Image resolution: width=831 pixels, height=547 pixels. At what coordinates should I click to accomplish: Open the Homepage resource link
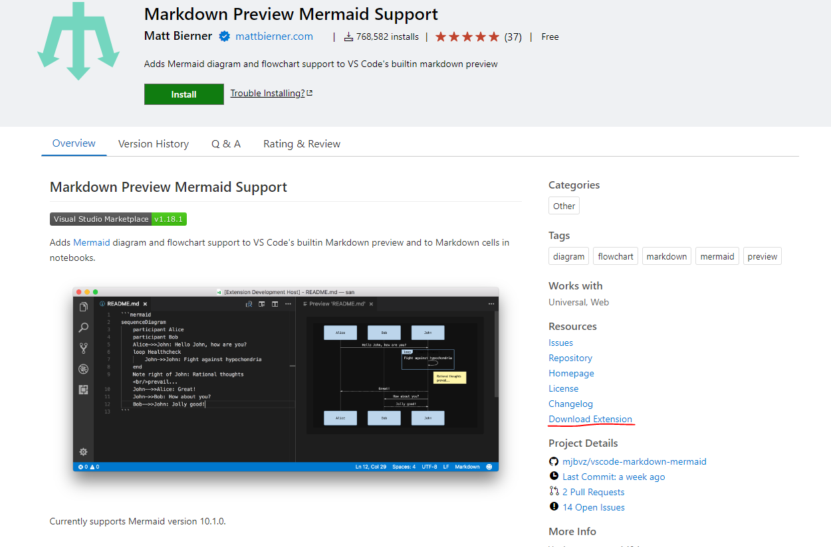click(x=571, y=373)
